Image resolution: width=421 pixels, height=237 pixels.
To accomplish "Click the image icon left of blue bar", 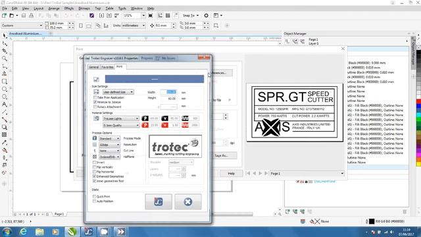I will point(96,79).
